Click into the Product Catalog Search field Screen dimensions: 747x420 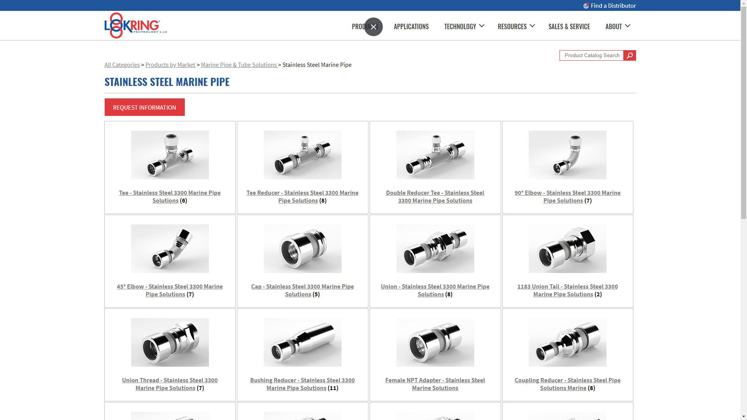(591, 56)
